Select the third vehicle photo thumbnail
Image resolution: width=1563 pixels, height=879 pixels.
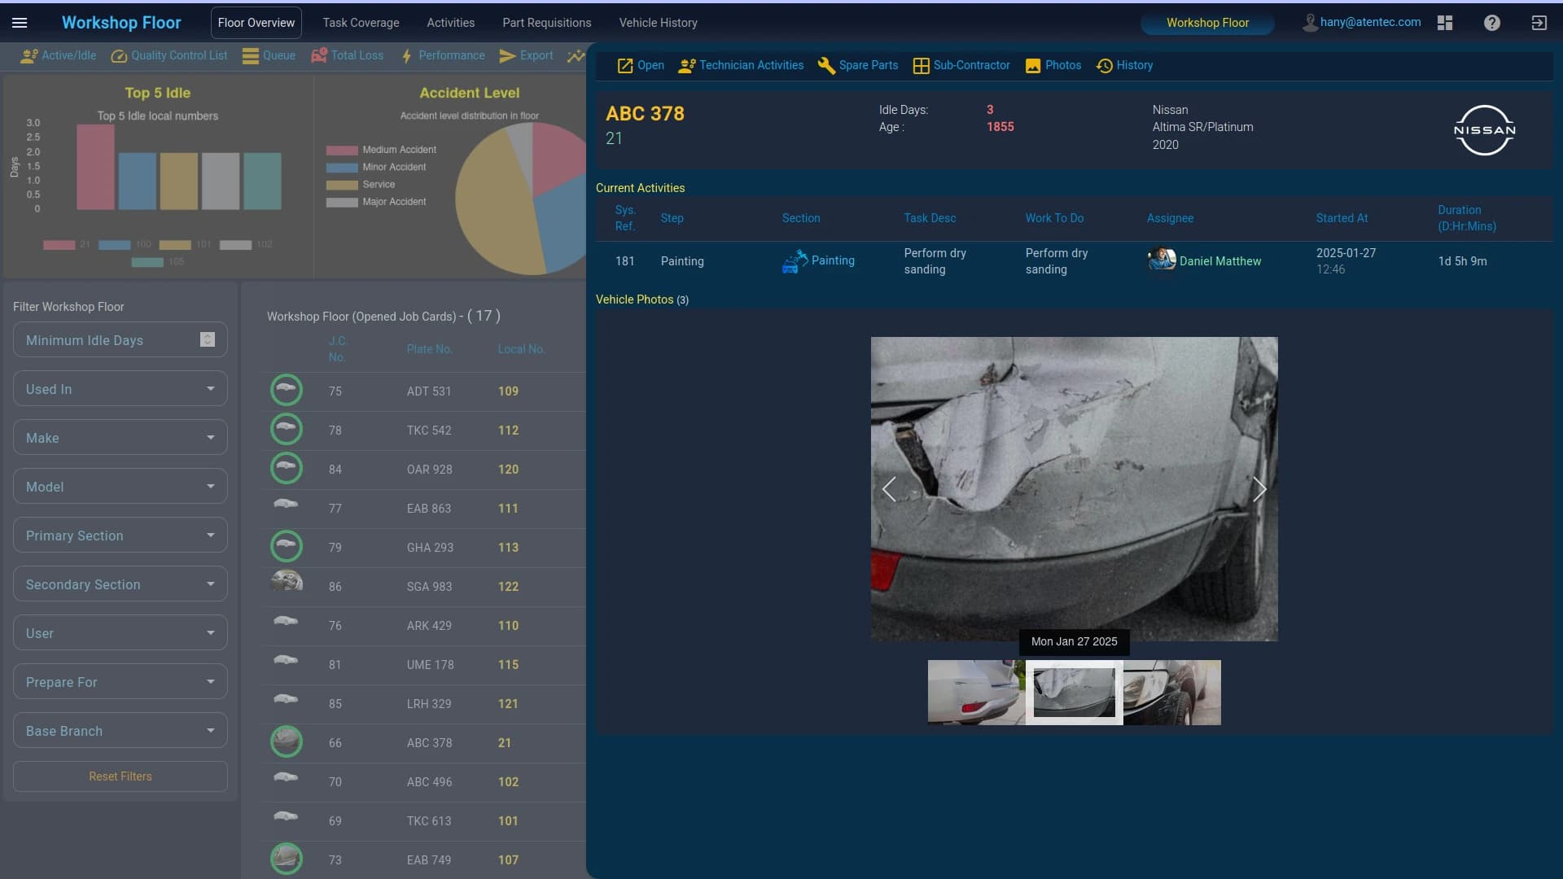[1172, 693]
